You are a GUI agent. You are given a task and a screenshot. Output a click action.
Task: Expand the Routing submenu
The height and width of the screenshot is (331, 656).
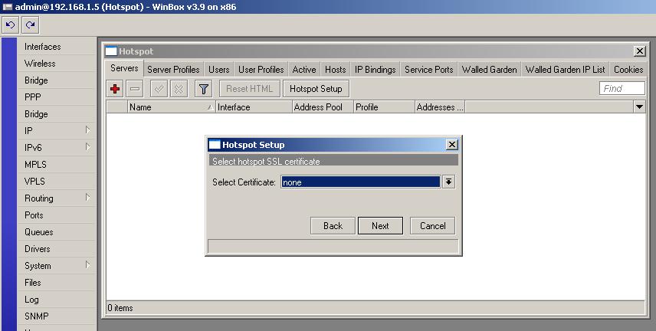click(x=88, y=198)
